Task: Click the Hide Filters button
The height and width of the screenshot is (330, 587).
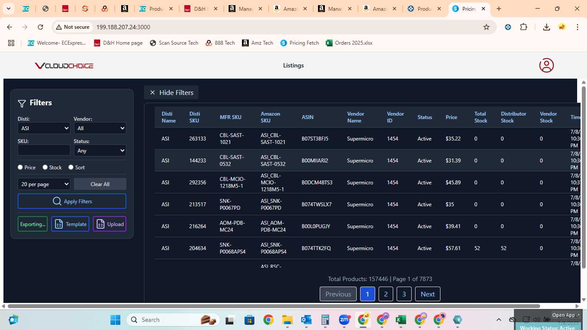Action: [171, 92]
